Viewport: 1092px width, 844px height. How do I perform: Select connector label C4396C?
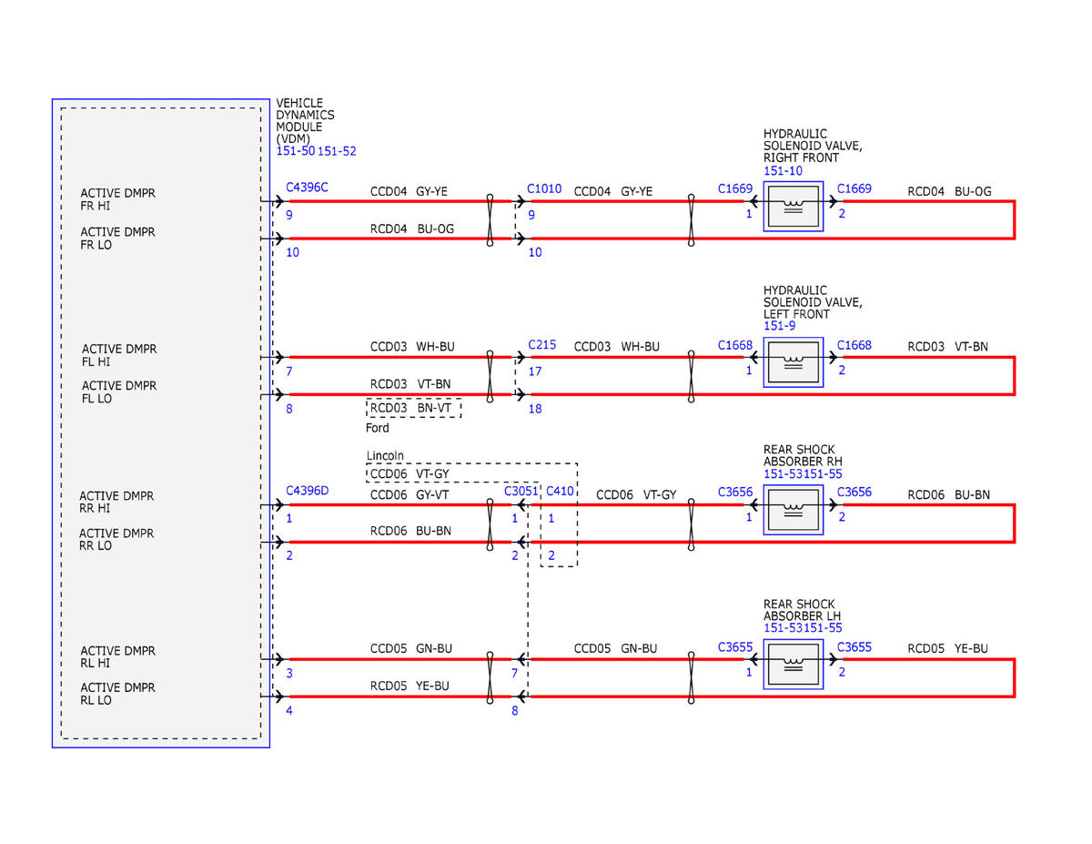point(308,188)
